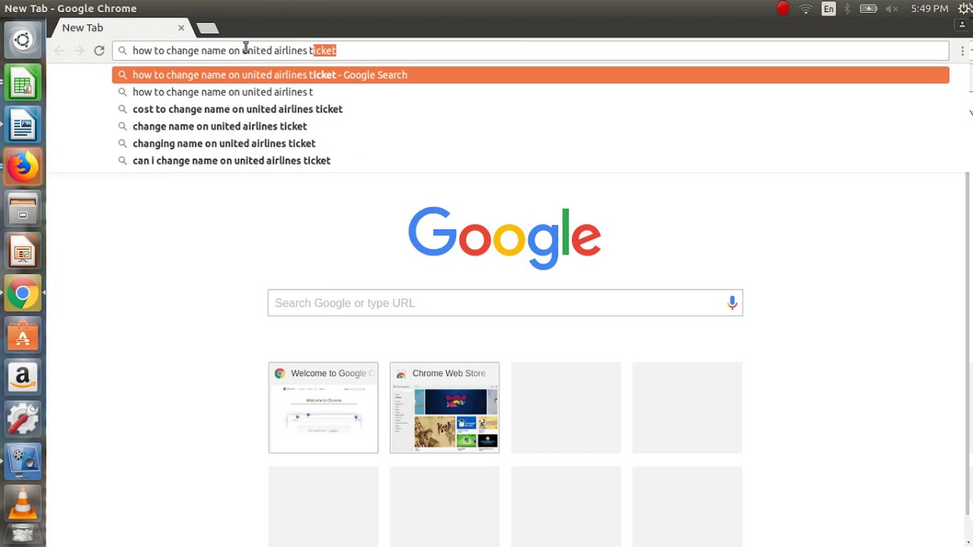Open the battery indicator menu

point(868,8)
